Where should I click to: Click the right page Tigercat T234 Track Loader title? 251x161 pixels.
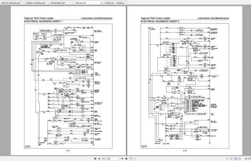(156, 18)
